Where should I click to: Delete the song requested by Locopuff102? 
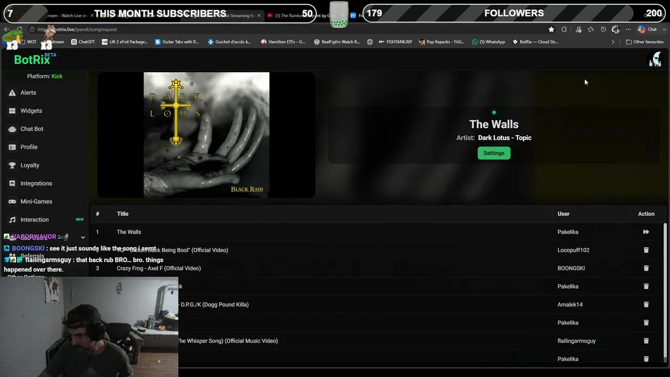(646, 250)
